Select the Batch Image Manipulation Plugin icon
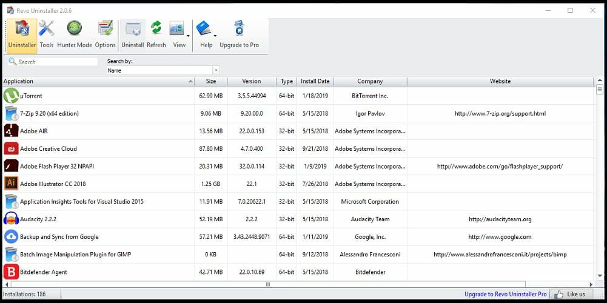 pos(12,255)
